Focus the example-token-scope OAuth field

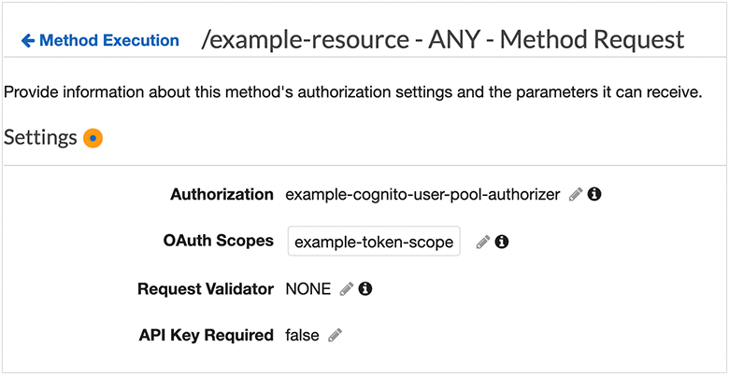(x=374, y=241)
